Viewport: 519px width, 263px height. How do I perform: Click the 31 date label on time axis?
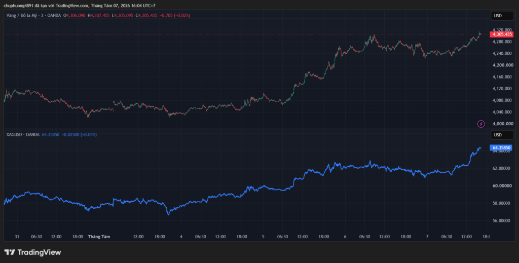coord(17,237)
